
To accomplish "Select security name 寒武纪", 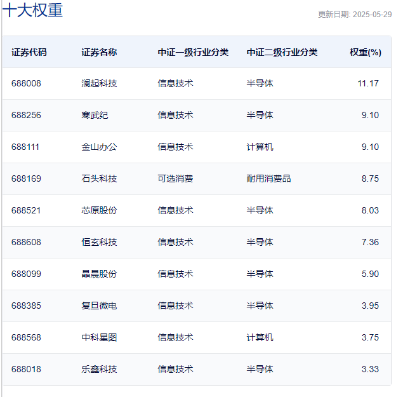I will pyautogui.click(x=95, y=115).
